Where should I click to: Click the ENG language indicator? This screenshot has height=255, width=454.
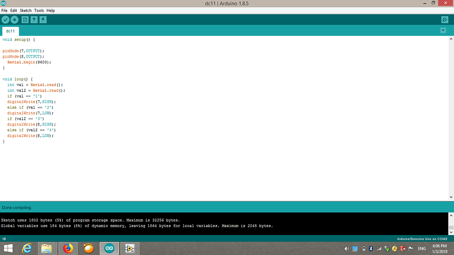(x=422, y=249)
